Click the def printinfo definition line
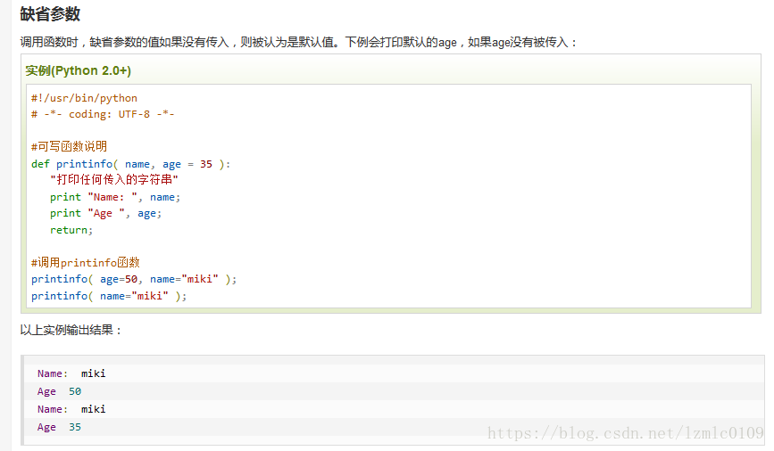Viewport: 774px width, 451px height. [131, 164]
